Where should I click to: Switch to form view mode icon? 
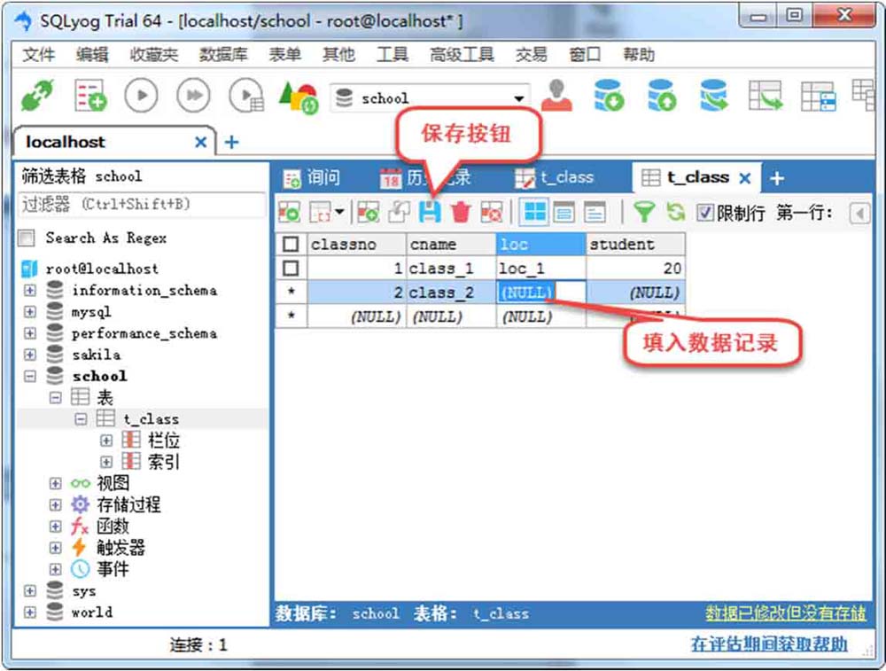click(x=563, y=213)
